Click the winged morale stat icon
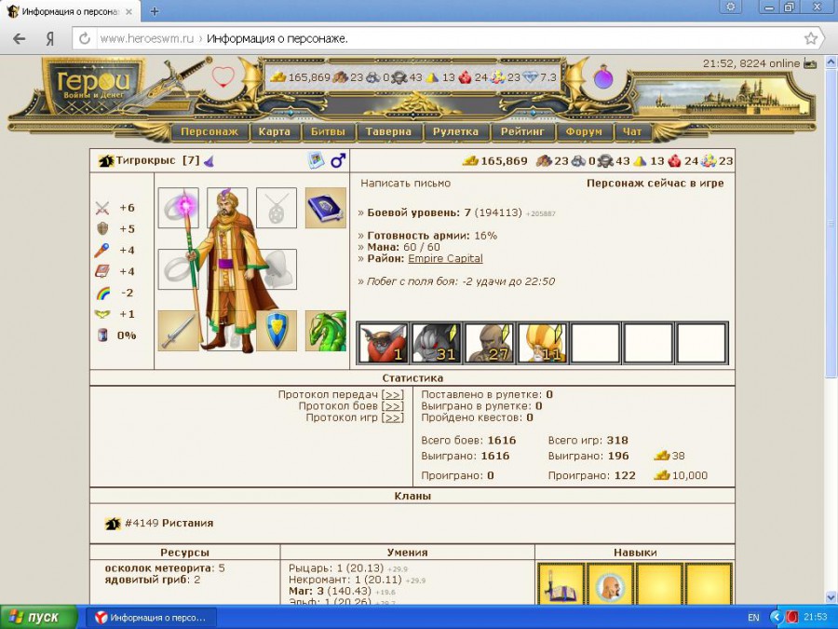This screenshot has height=629, width=838. tap(102, 314)
